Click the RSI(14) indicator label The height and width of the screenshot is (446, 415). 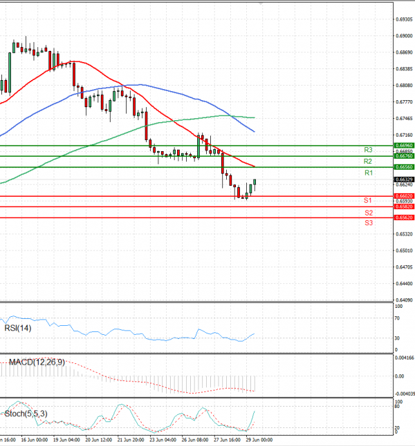18,328
